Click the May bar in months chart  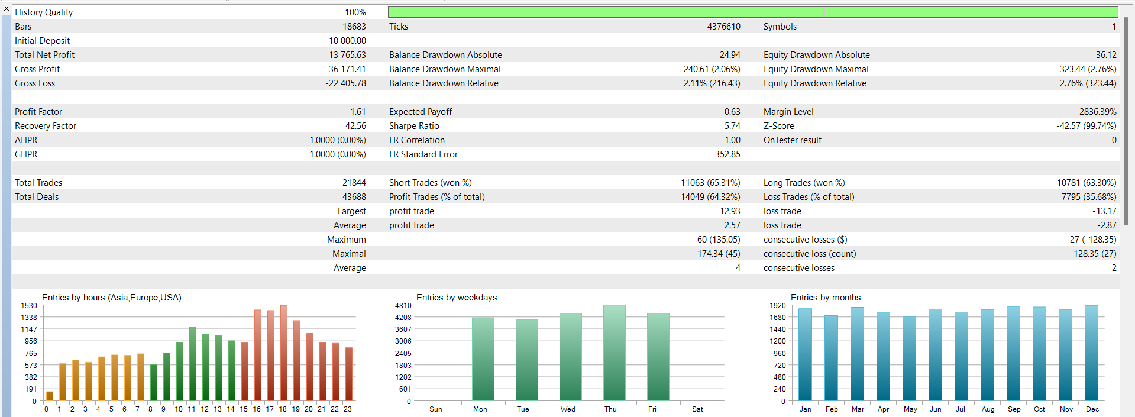coord(909,359)
